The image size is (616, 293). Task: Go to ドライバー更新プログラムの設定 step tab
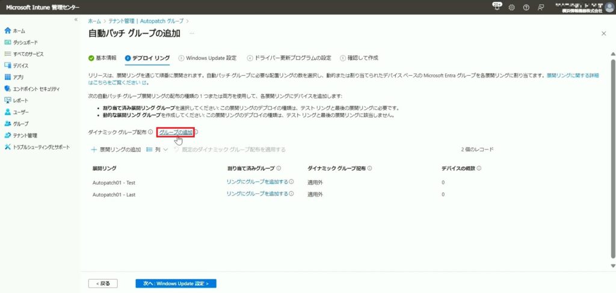click(x=289, y=58)
